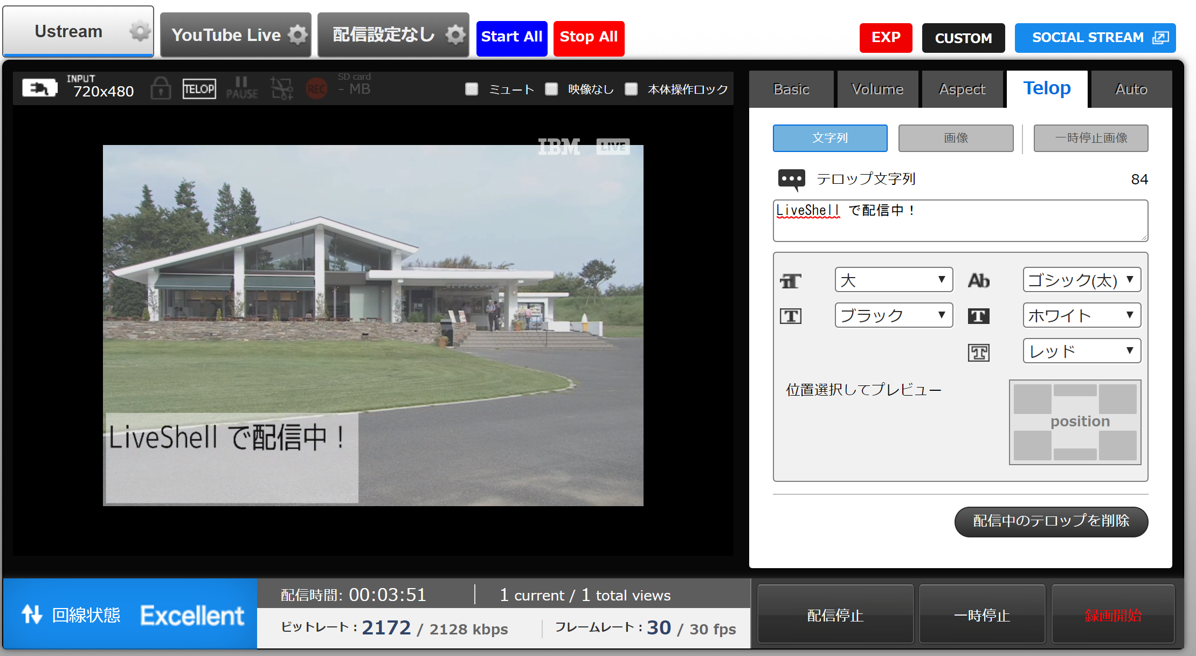
Task: Enable the ミュート checkbox
Action: pos(472,89)
